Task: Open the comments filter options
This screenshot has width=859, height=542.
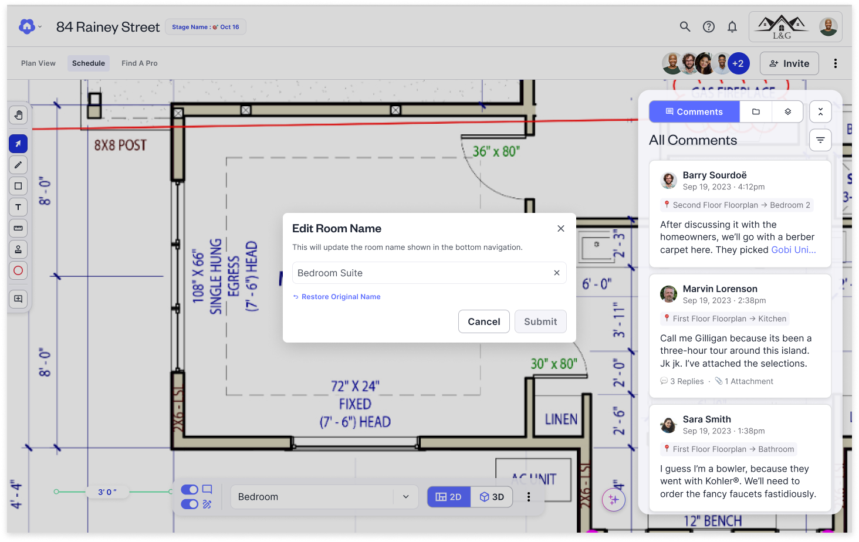Action: 820,140
